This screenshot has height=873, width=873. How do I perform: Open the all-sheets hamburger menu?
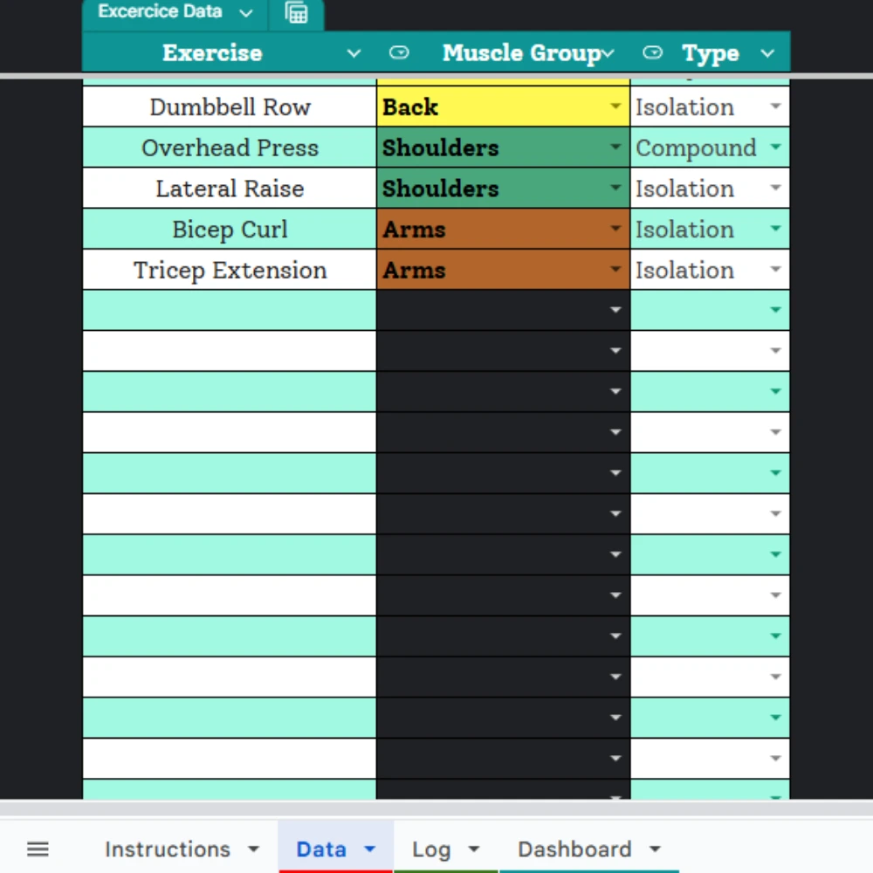37,848
